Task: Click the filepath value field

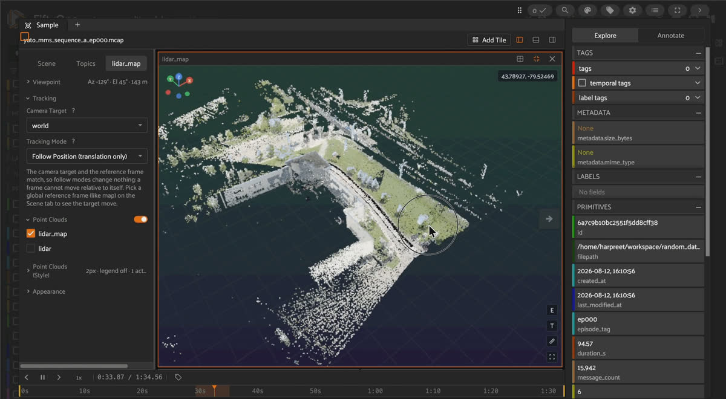Action: 638,251
